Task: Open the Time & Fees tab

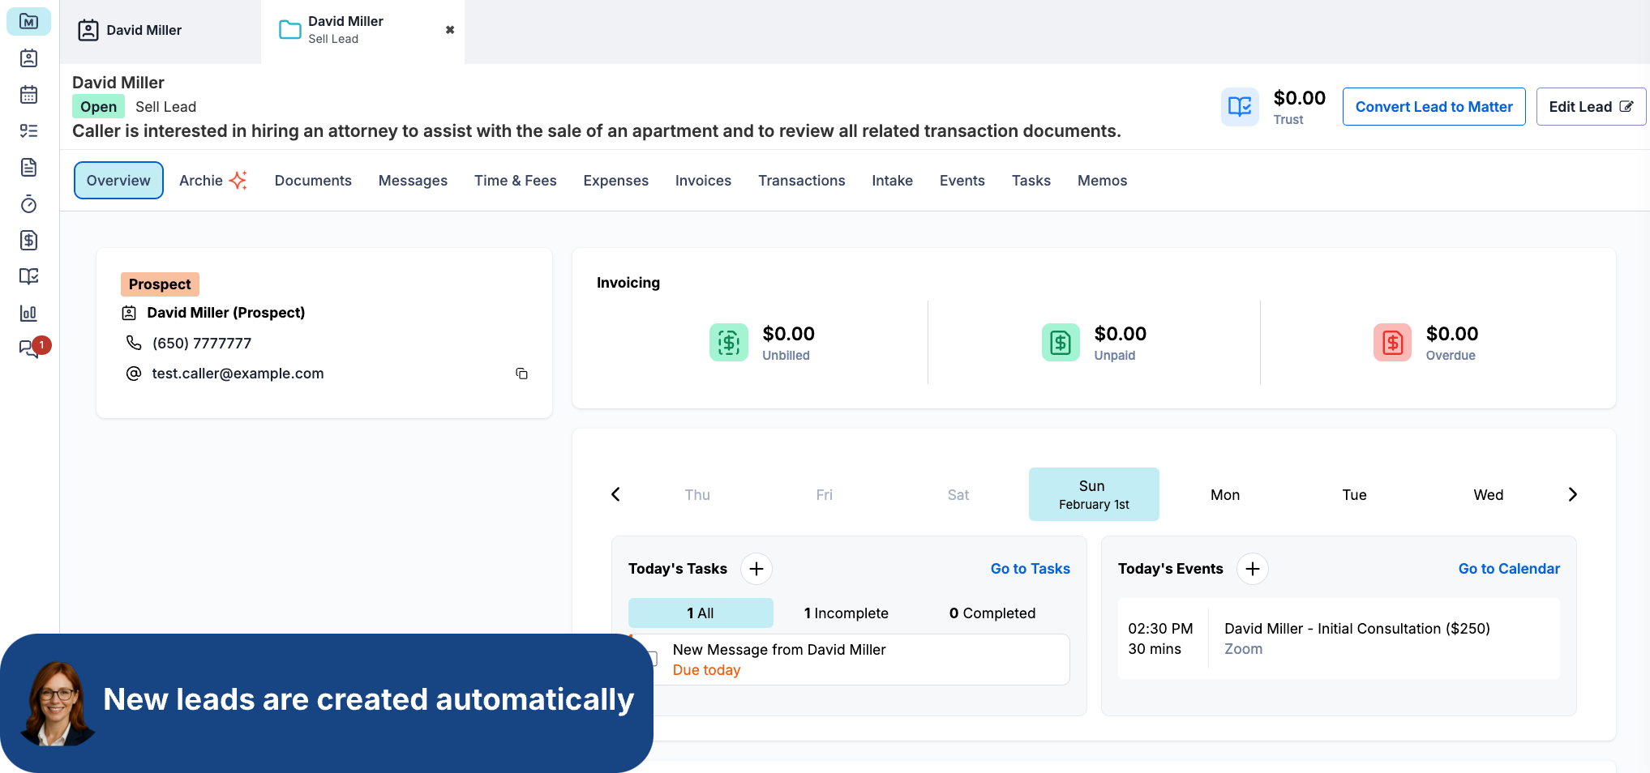Action: [515, 181]
